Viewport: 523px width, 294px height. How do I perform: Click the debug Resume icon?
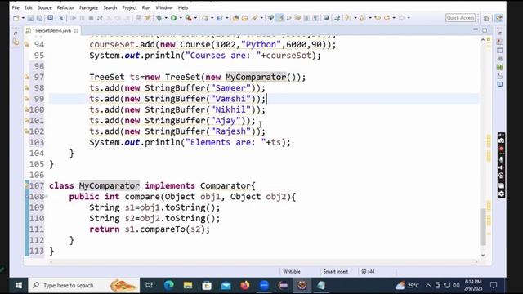[x=73, y=18]
